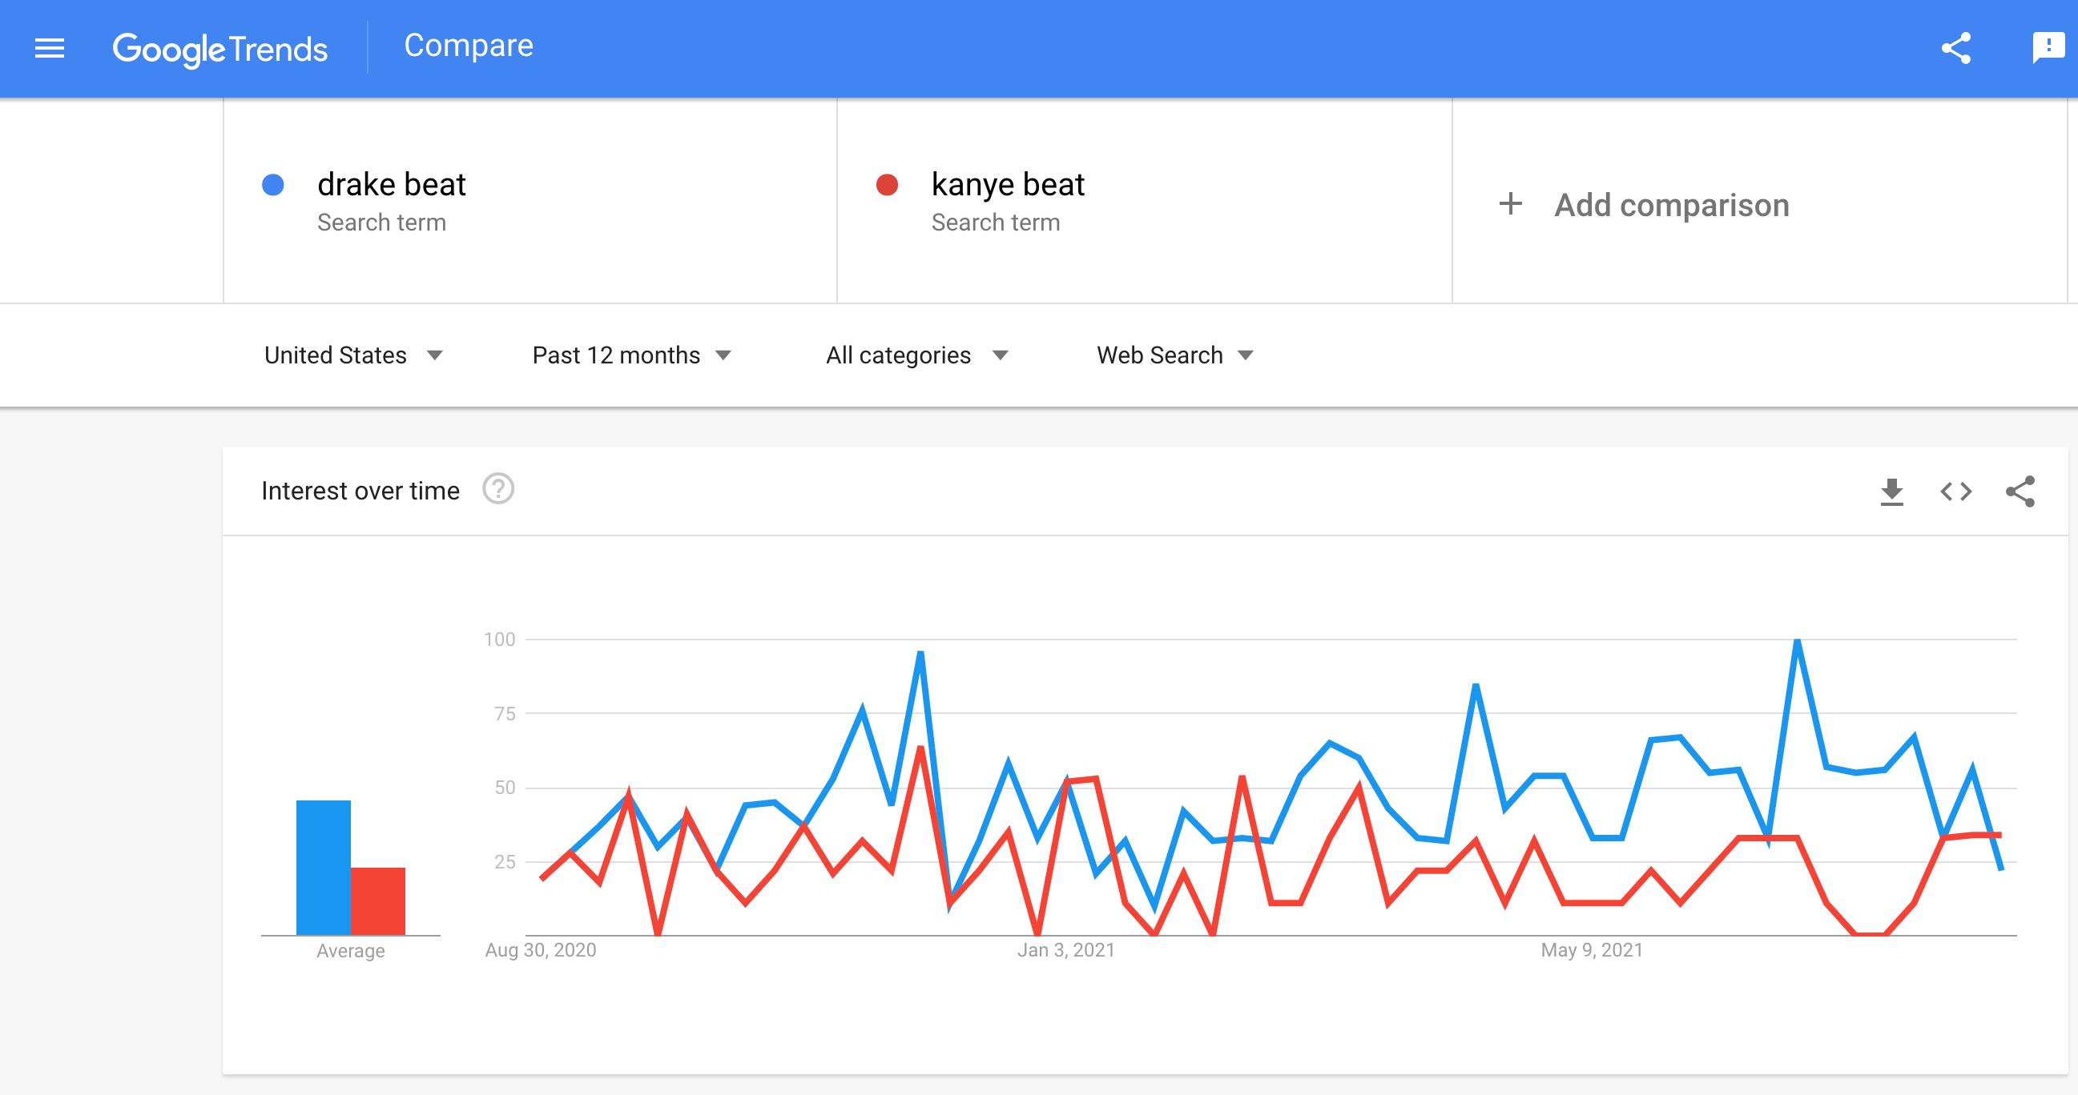Viewport: 2078px width, 1095px height.
Task: Click the blue Average bar
Action: click(323, 867)
